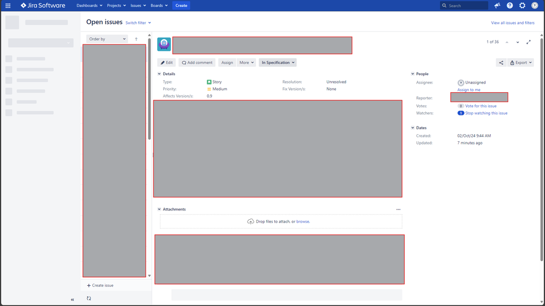Collapse the left sidebar
Screen dimensions: 545x306
pyautogui.click(x=72, y=299)
